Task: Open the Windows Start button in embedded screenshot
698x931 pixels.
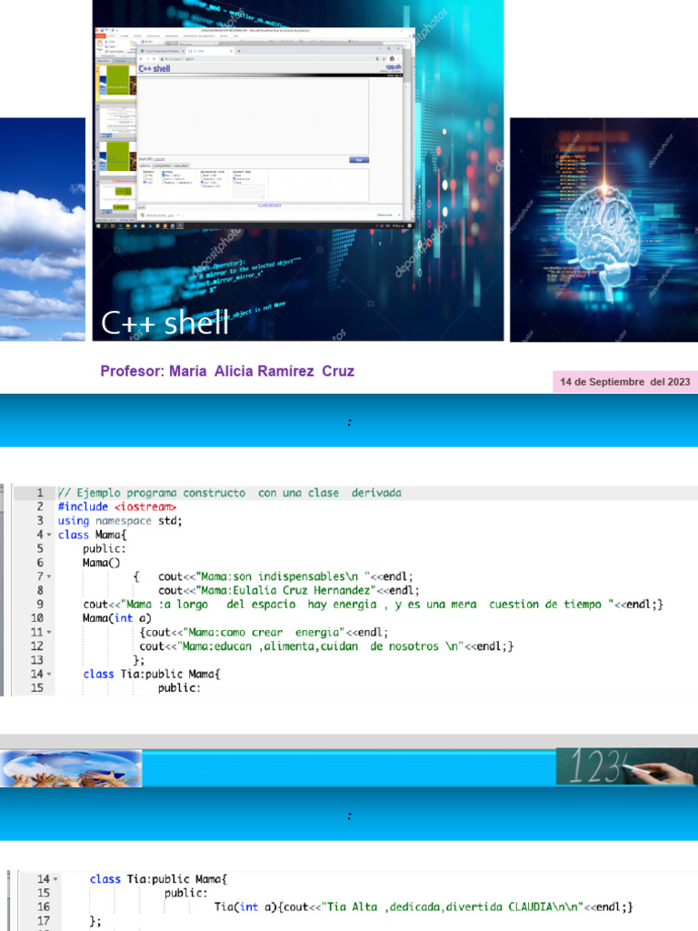Action: pyautogui.click(x=98, y=226)
